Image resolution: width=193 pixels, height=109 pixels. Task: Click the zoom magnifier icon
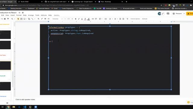12,19
